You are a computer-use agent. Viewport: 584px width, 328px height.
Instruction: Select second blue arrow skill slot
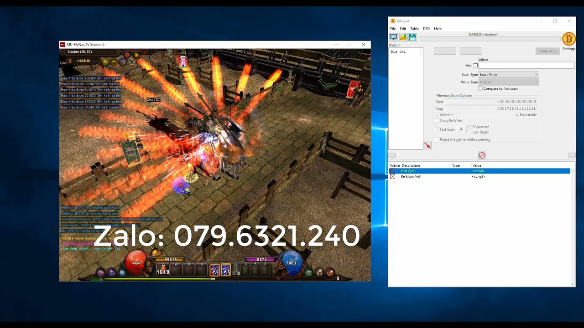pos(226,270)
